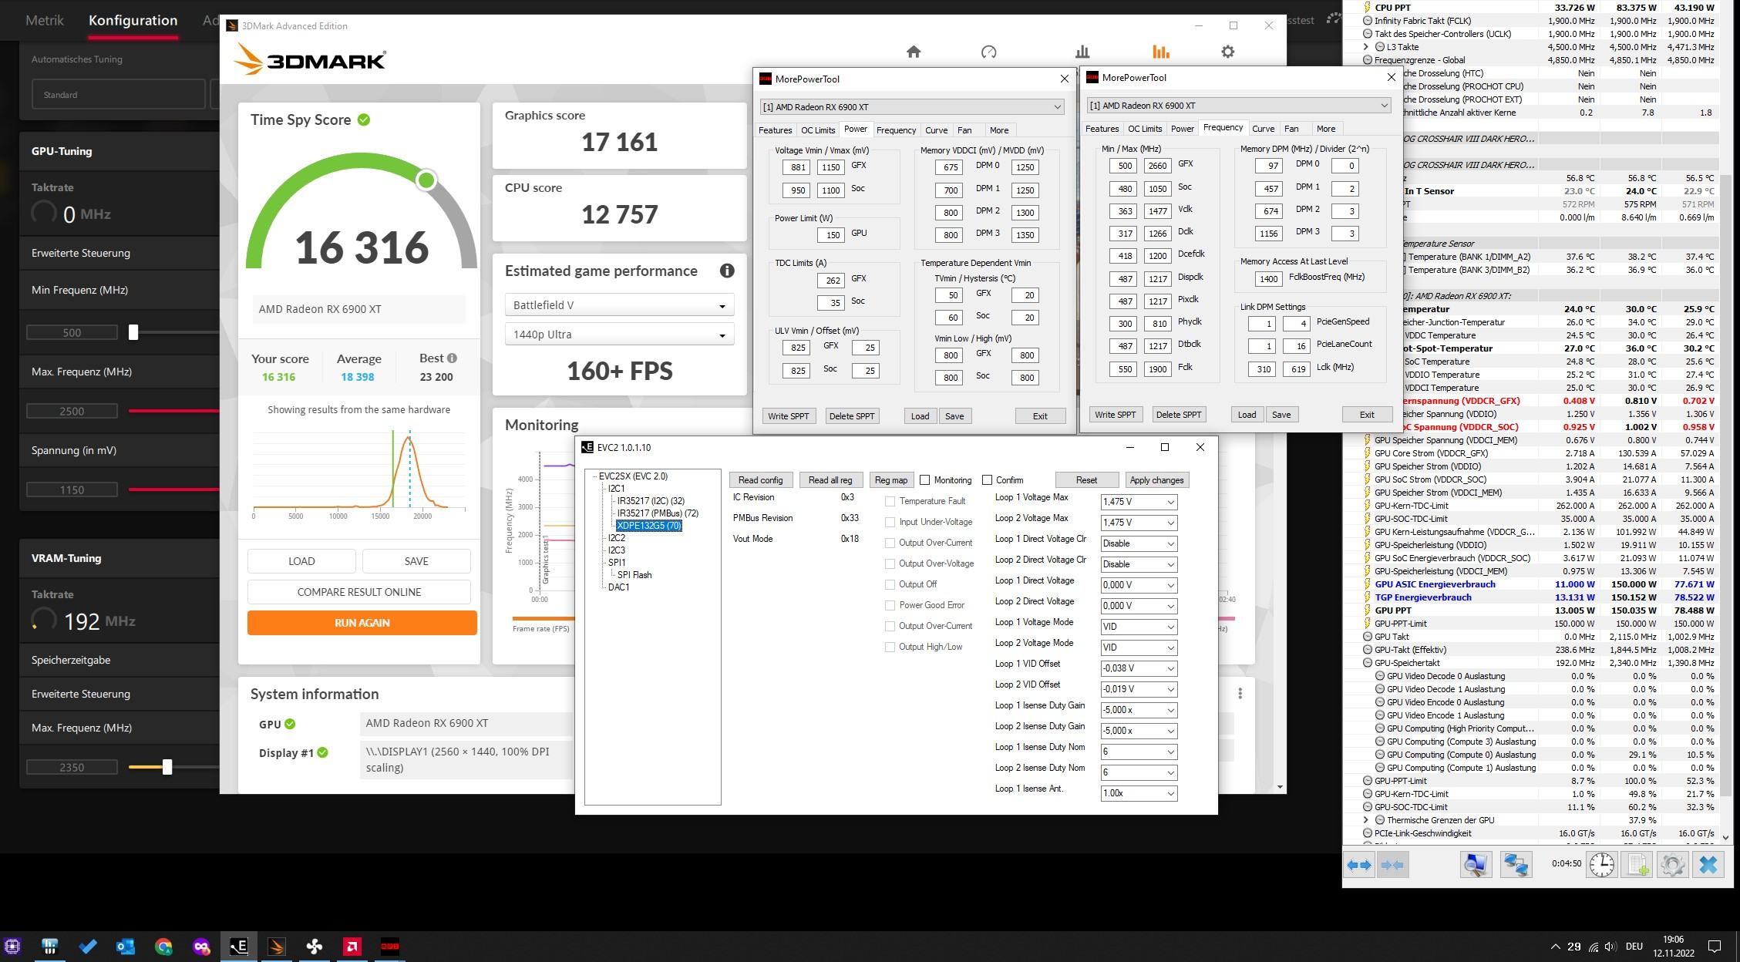Open three-dot menu in System information
Screen dimensions: 1740x962
coord(1240,694)
